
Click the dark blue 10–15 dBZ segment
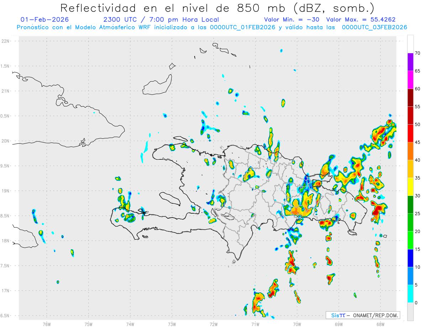[410, 258]
